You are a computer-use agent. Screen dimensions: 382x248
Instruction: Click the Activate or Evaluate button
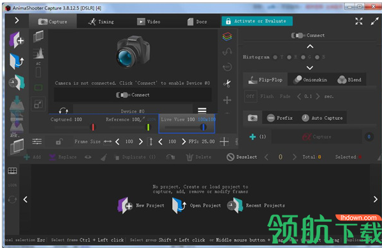click(257, 21)
